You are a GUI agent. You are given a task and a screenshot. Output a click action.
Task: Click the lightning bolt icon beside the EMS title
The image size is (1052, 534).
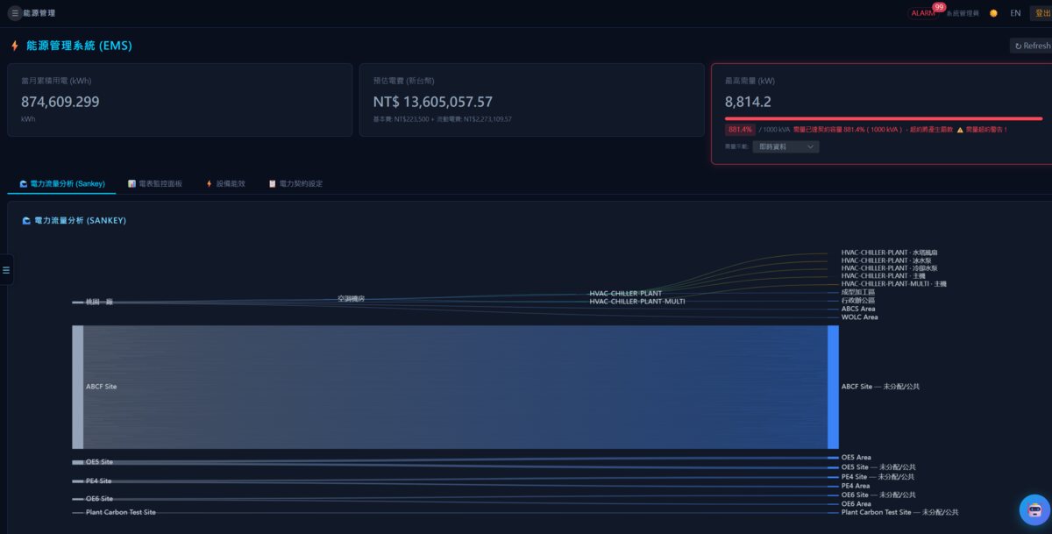(x=15, y=46)
